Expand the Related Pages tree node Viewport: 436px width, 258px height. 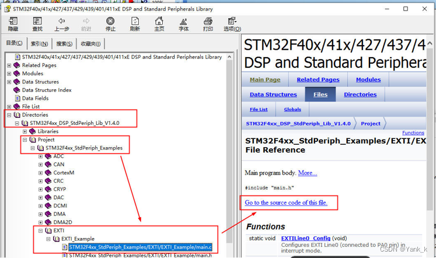(9, 65)
